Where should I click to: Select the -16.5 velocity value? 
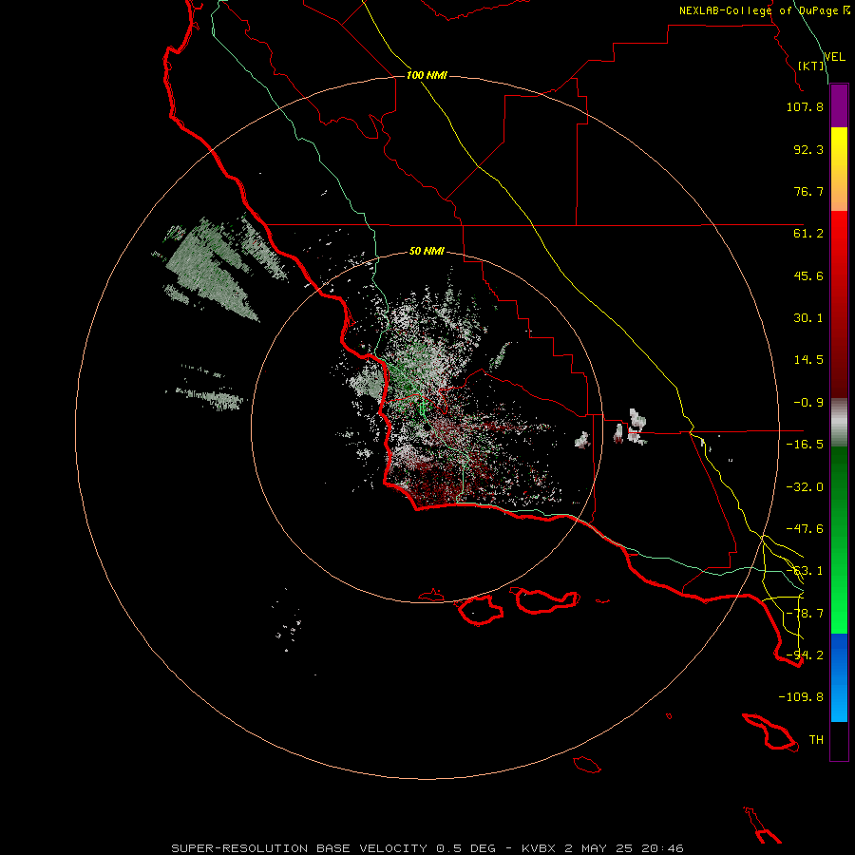click(x=805, y=445)
